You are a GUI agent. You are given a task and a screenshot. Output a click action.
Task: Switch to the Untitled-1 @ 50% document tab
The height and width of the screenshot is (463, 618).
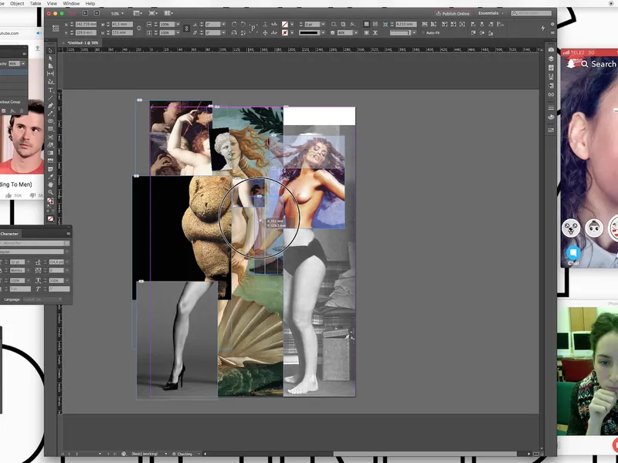[83, 42]
